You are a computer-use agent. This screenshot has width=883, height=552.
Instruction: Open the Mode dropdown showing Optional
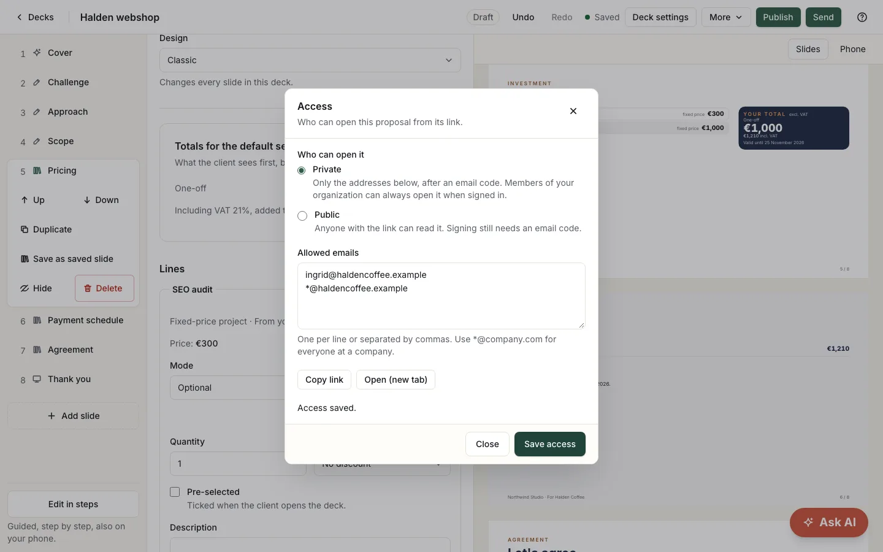pyautogui.click(x=227, y=388)
